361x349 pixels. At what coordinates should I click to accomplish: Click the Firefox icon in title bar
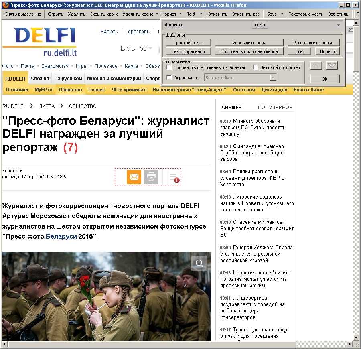5,5
